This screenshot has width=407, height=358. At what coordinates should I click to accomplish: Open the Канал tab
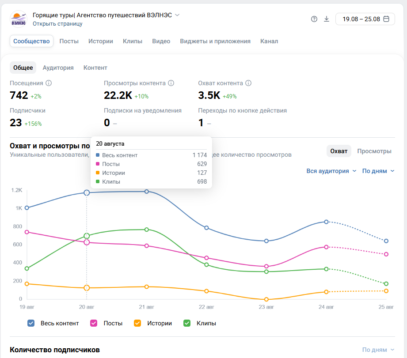(269, 41)
